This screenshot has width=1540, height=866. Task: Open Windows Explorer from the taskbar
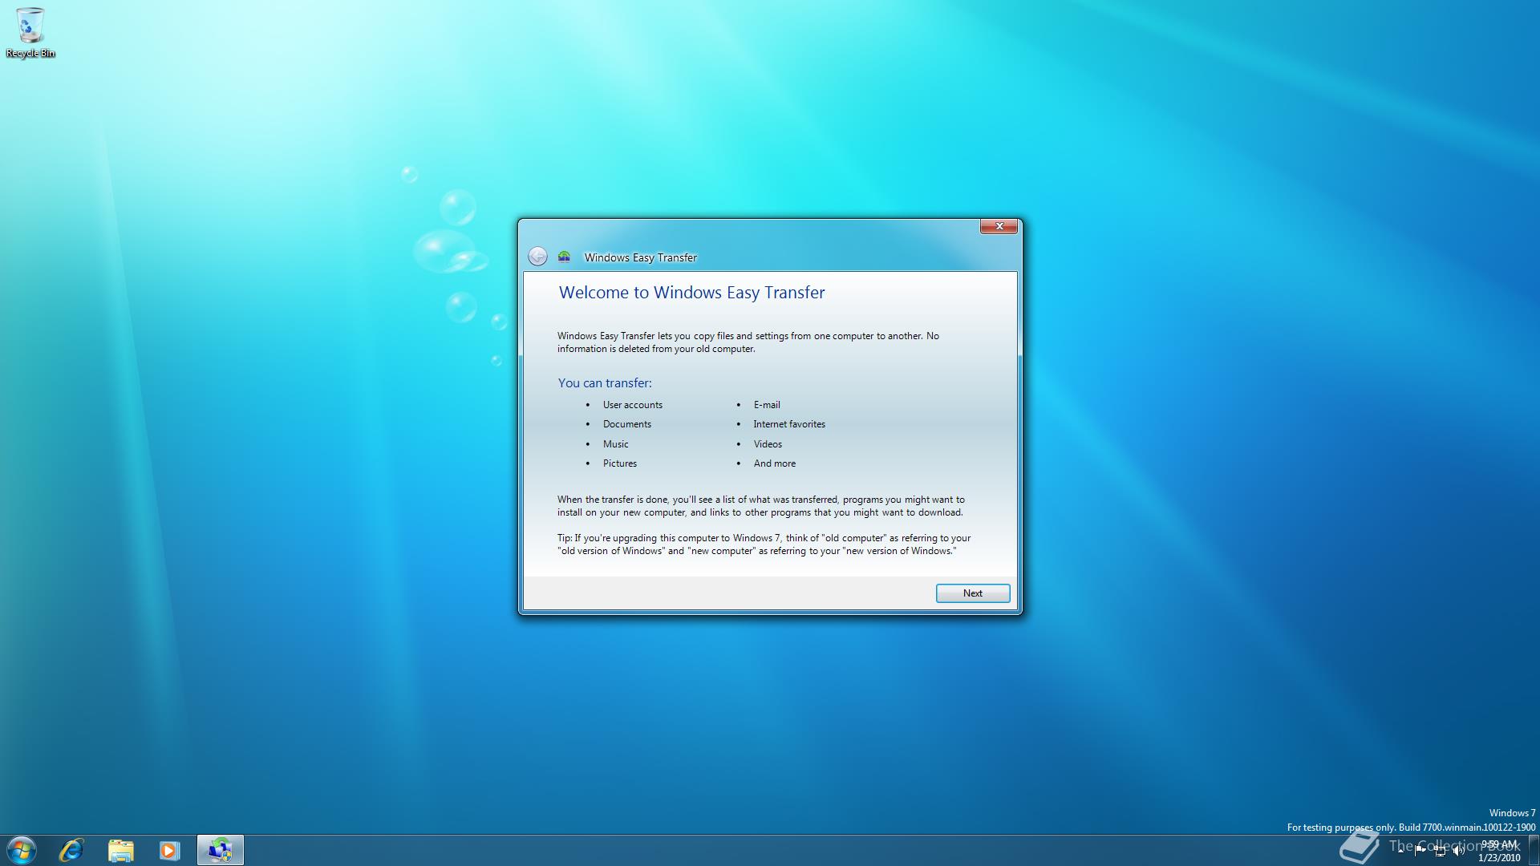pos(120,849)
